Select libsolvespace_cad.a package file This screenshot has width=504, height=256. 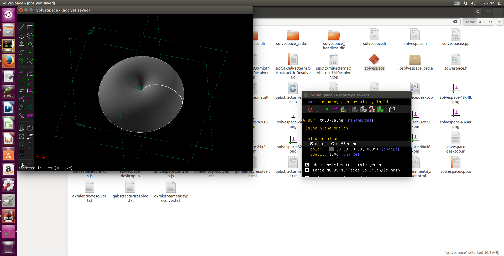[415, 62]
